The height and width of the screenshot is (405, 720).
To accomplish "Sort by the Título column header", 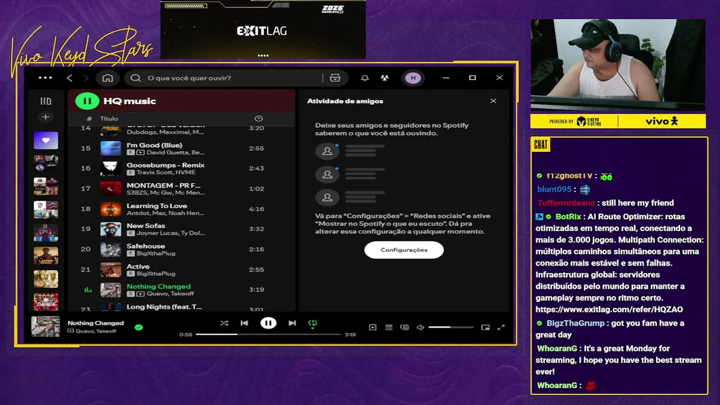I will tap(109, 119).
